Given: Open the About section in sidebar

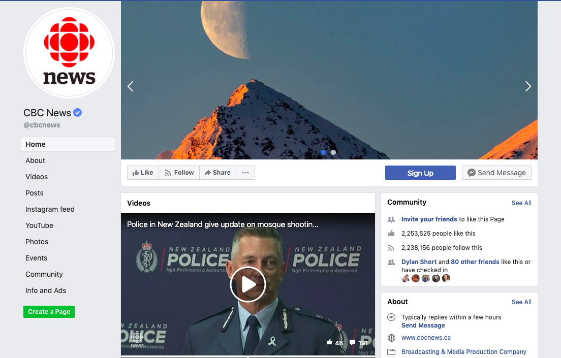Looking at the screenshot, I should (x=35, y=160).
